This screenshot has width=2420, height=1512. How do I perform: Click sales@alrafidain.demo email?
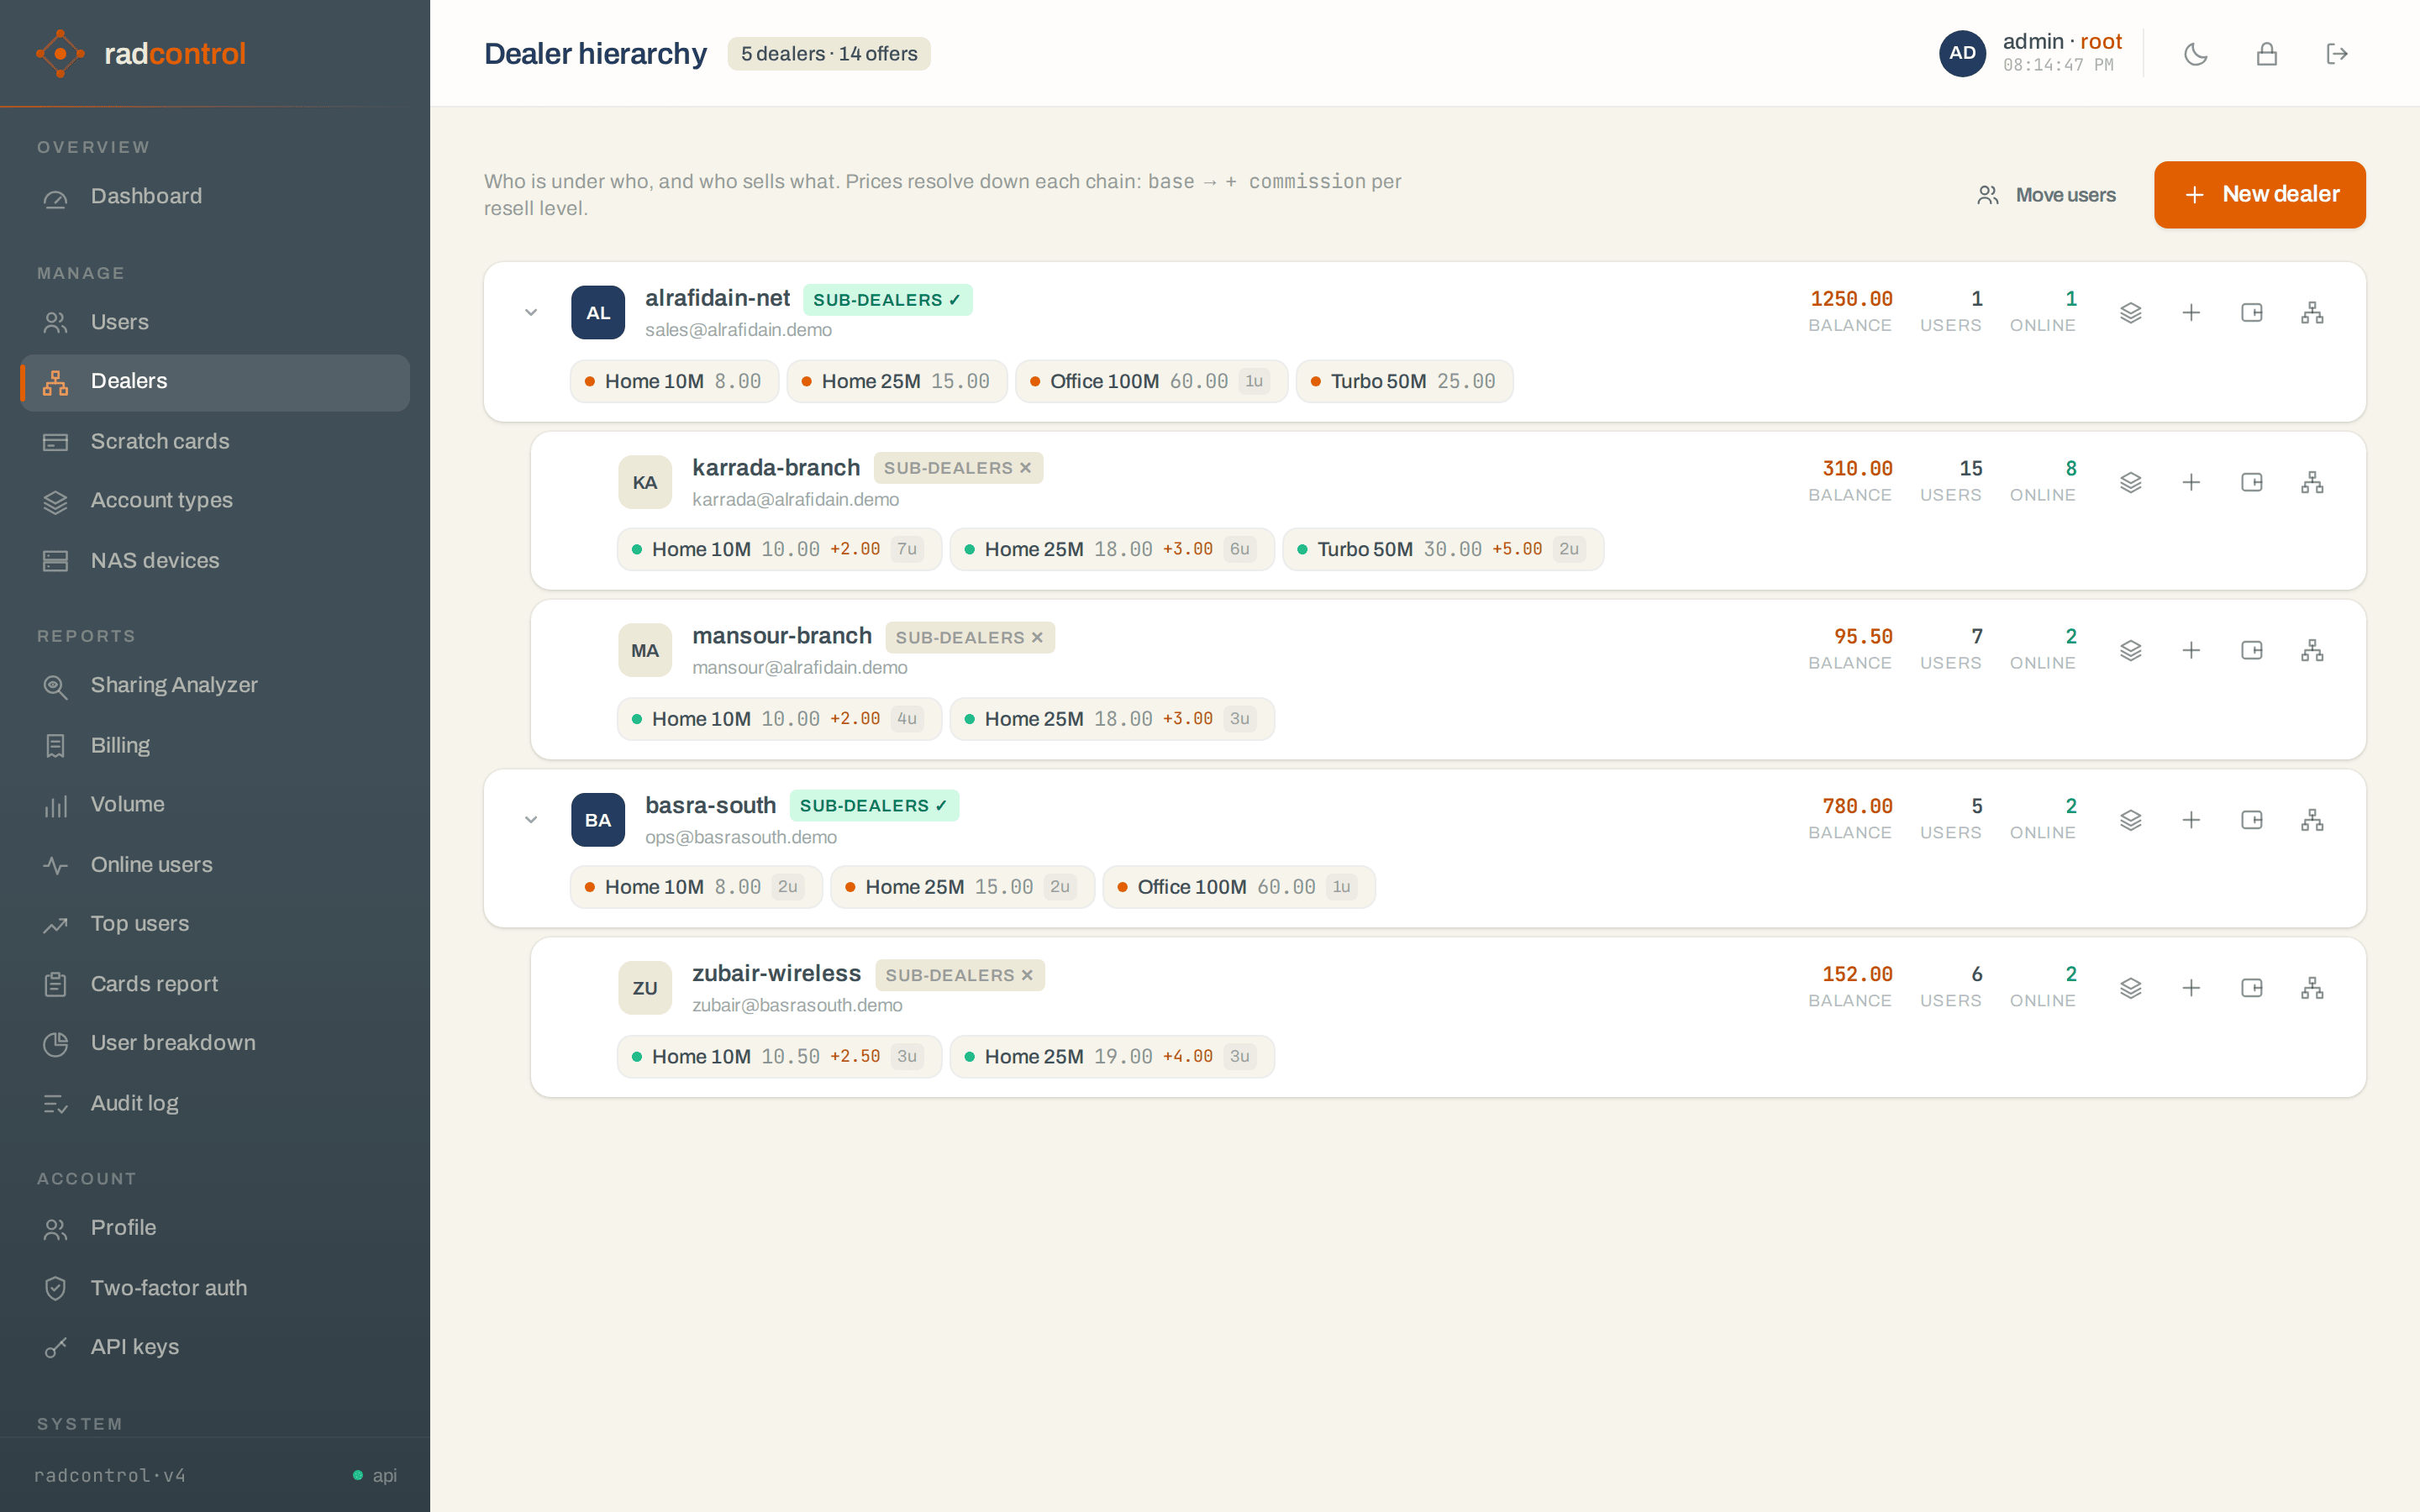[738, 330]
